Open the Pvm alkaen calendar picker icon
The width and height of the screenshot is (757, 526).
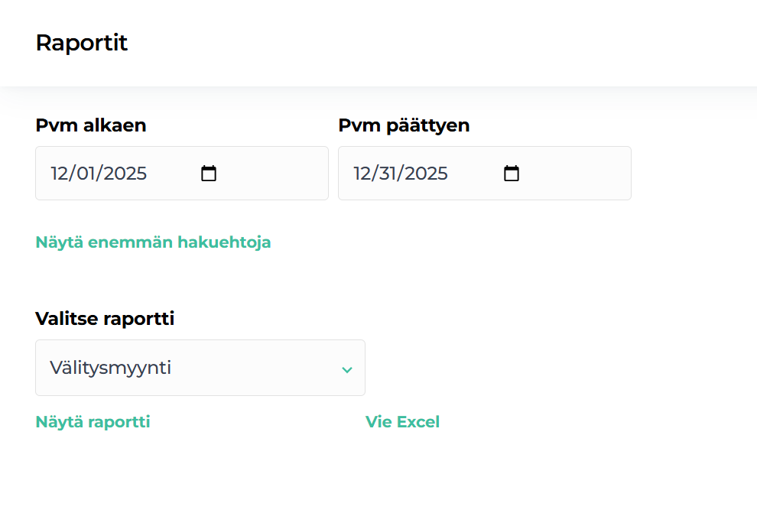tap(208, 174)
